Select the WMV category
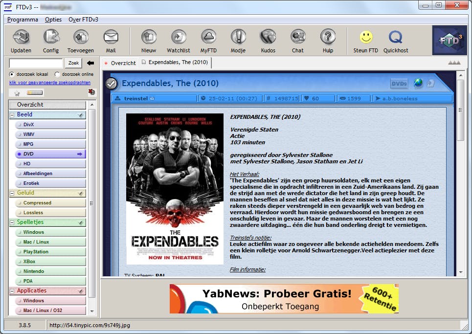This screenshot has width=472, height=334. [x=50, y=134]
